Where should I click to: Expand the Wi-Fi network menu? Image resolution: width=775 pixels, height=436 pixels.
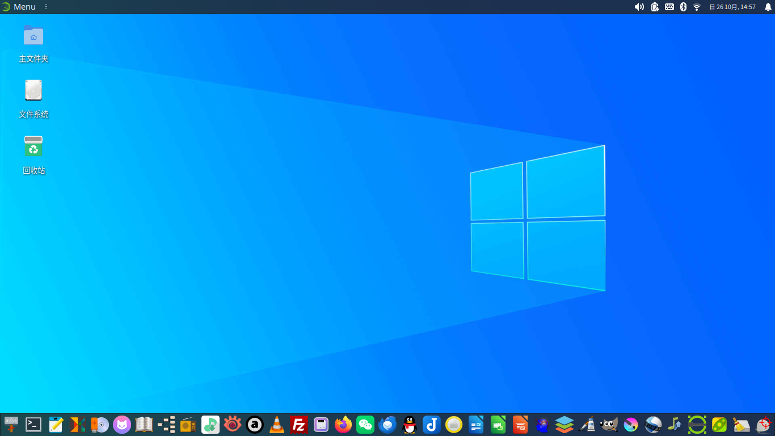point(697,7)
